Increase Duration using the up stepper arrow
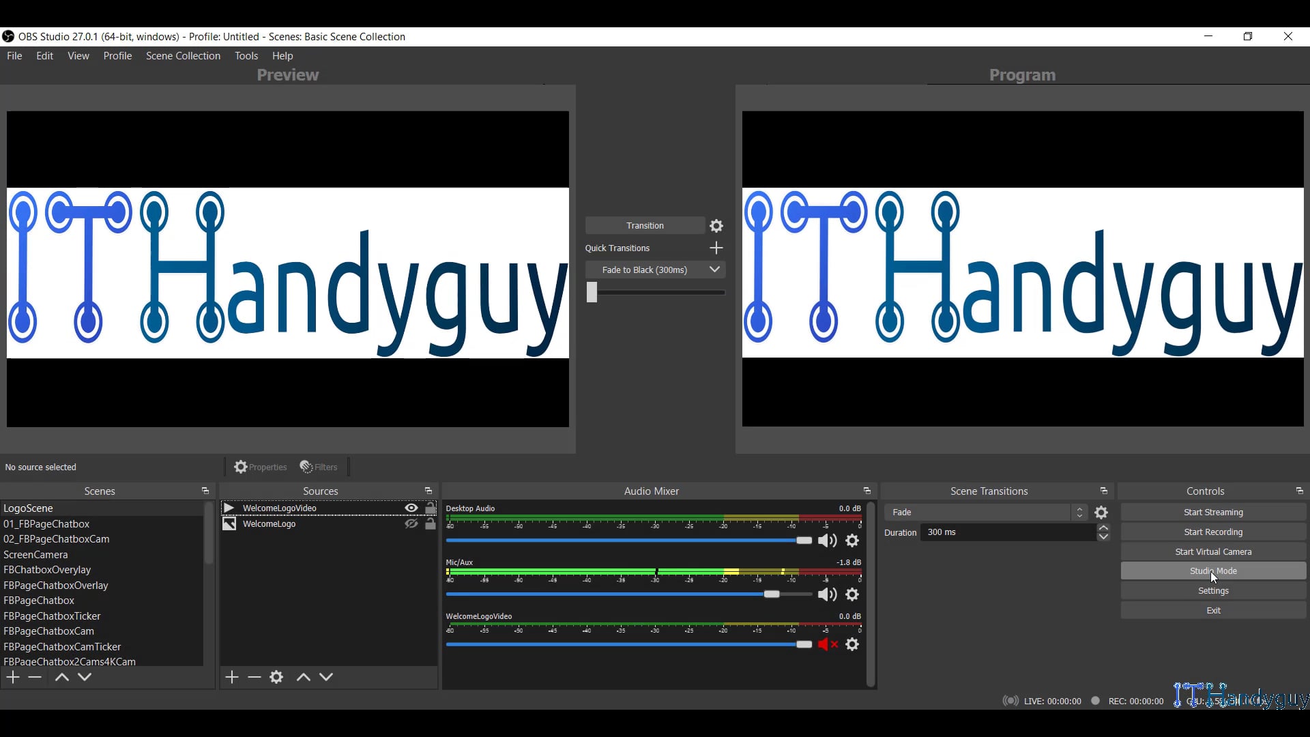 click(x=1103, y=528)
